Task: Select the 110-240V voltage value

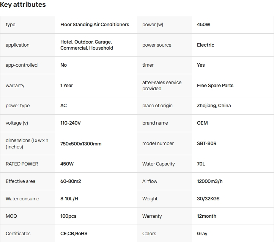Action: pyautogui.click(x=70, y=123)
